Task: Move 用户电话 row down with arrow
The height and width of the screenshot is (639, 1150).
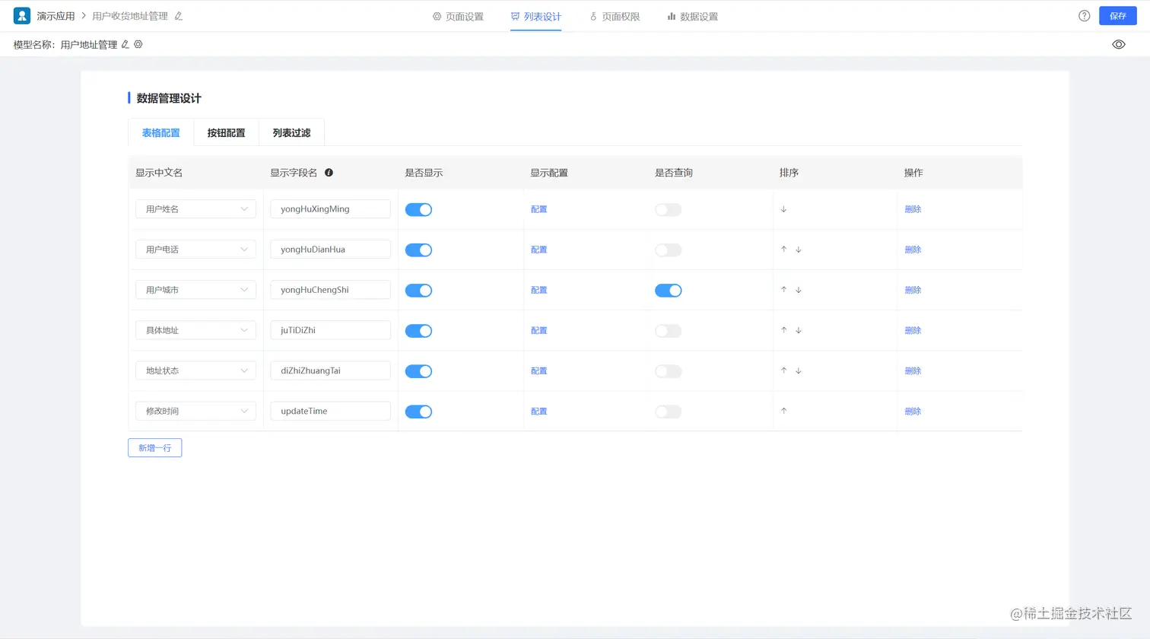Action: click(799, 250)
